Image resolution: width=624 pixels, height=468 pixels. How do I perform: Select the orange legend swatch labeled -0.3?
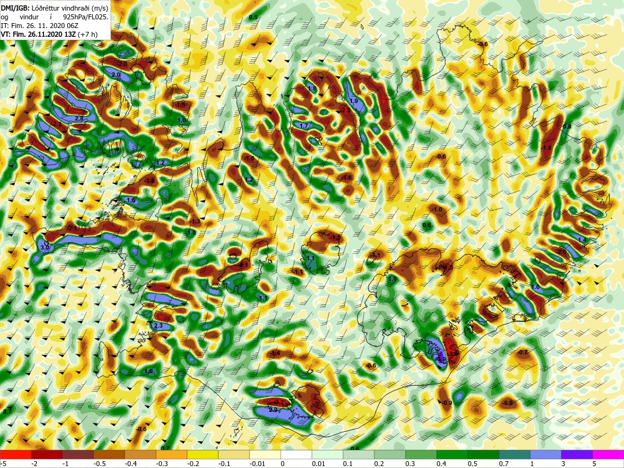(x=171, y=454)
